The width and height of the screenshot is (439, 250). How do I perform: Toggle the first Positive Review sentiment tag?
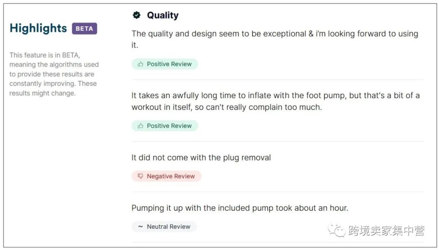coord(165,64)
